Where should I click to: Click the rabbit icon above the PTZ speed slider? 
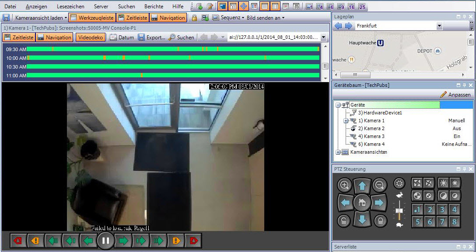pyautogui.click(x=400, y=194)
